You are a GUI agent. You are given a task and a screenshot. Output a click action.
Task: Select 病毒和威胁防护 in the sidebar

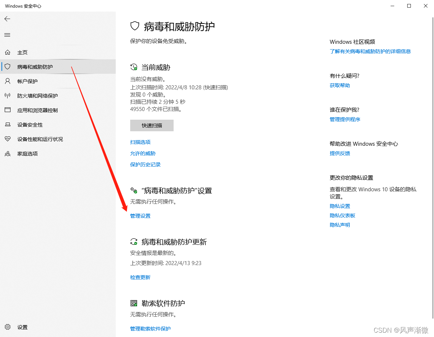pos(58,67)
